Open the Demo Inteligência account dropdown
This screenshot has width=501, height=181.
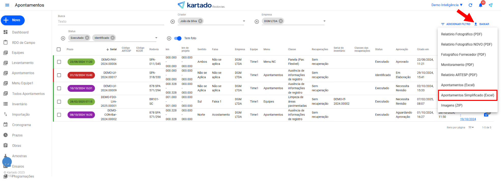pyautogui.click(x=447, y=5)
